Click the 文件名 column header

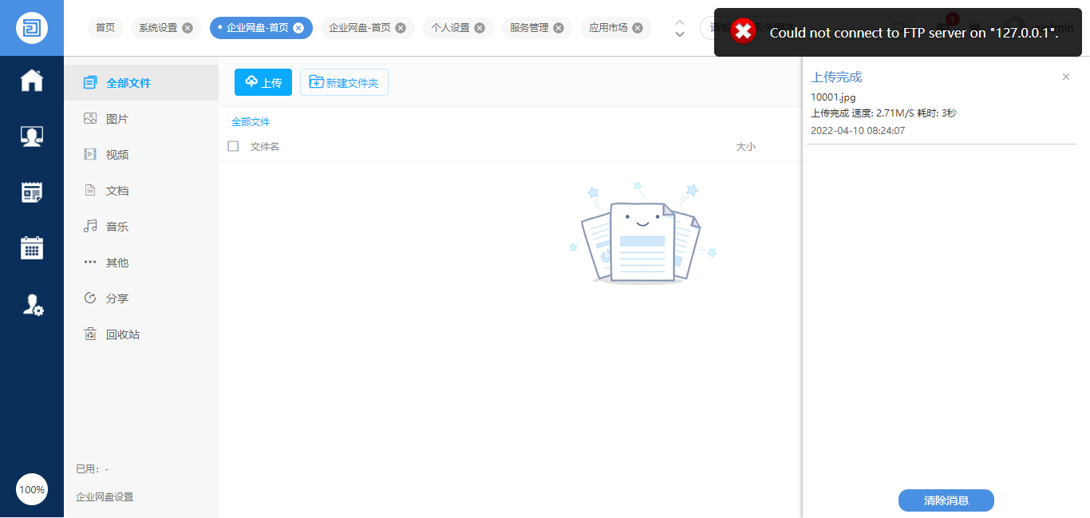pos(265,147)
